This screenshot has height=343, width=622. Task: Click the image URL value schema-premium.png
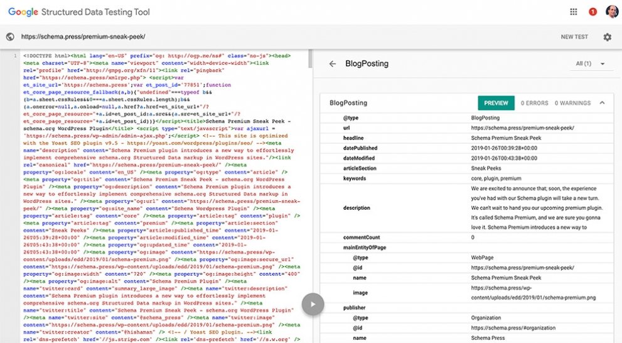[x=533, y=293]
